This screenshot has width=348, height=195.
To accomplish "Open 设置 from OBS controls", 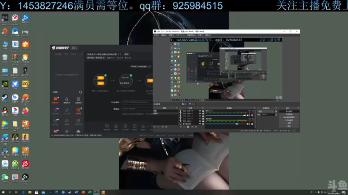I will tap(289, 123).
